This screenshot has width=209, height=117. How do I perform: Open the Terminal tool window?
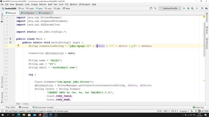click(24, 107)
